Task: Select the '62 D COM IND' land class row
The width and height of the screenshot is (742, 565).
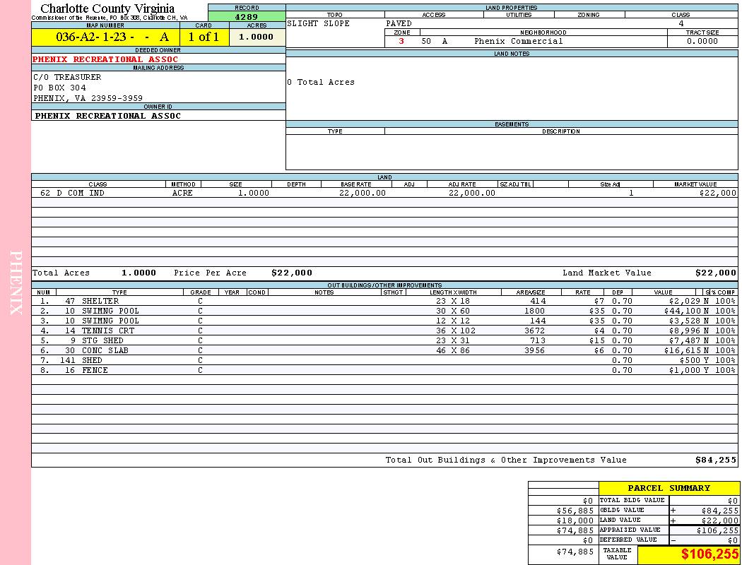Action: coord(72,193)
